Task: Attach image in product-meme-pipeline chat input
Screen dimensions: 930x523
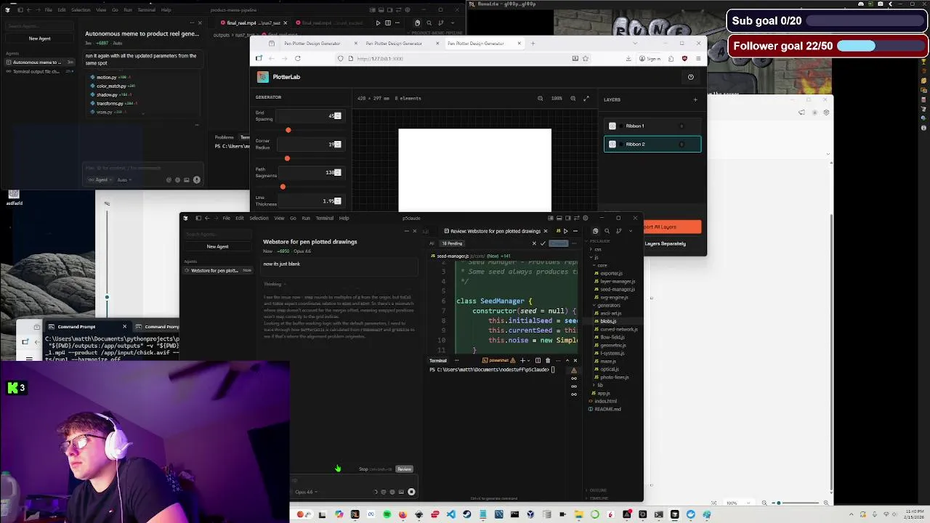Action: pos(187,179)
